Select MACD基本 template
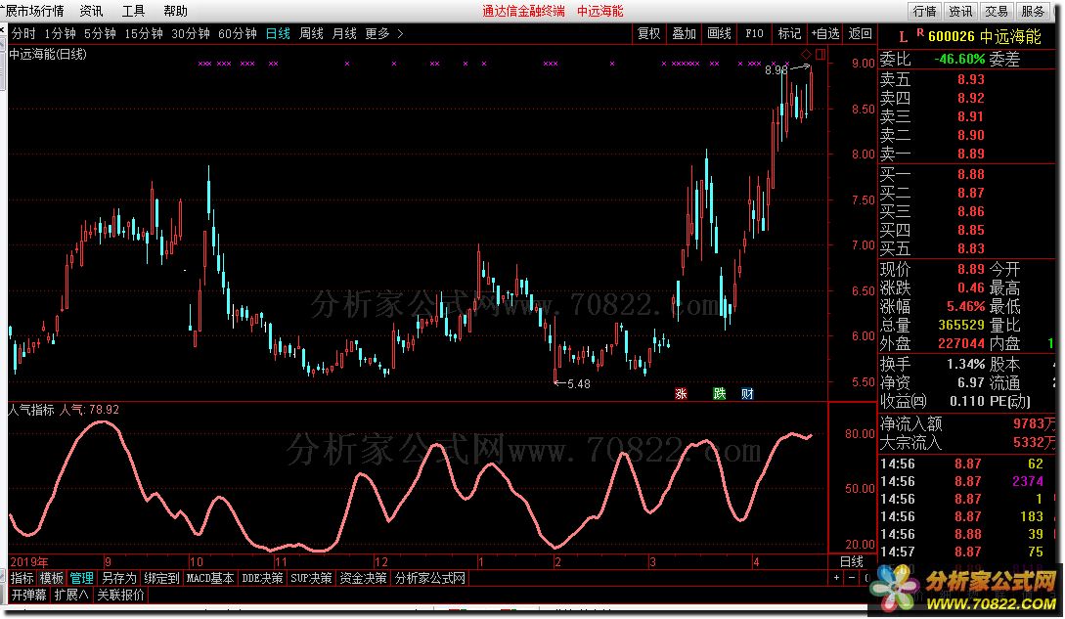The width and height of the screenshot is (1065, 619). [210, 578]
